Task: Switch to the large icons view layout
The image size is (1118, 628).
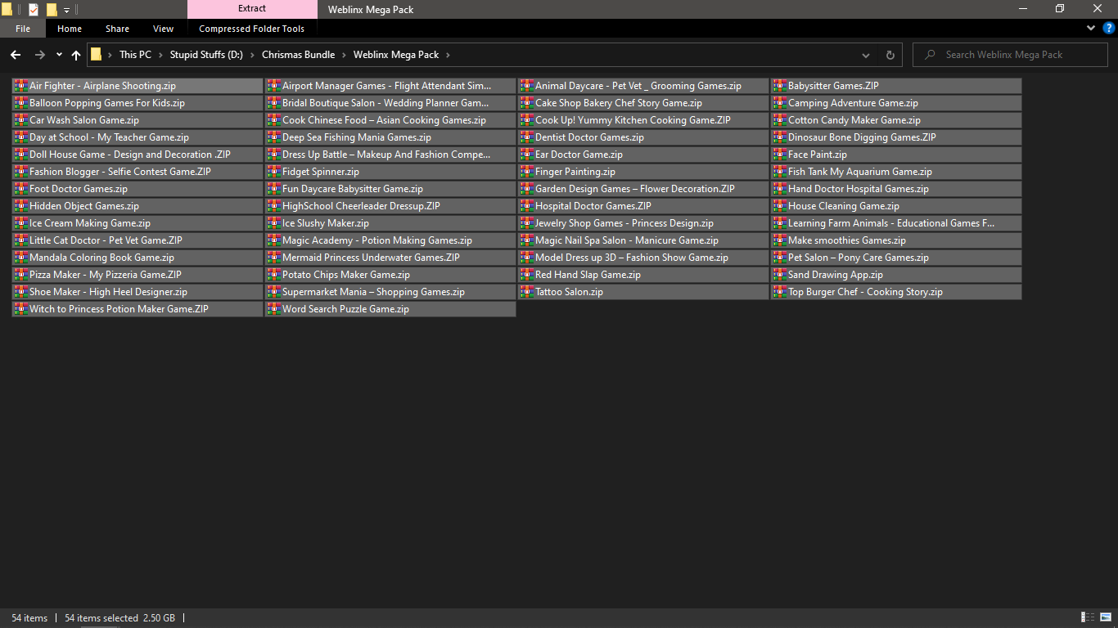Action: tap(1106, 617)
